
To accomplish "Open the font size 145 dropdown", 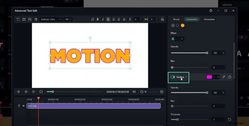I will tap(68, 19).
